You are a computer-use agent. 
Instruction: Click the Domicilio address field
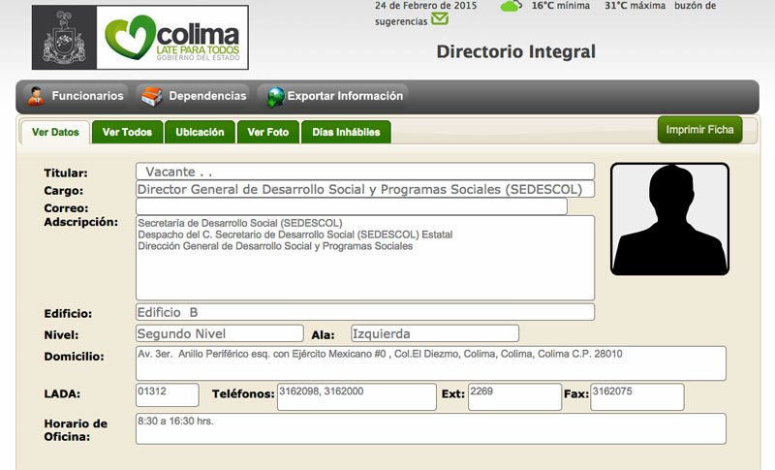tap(431, 363)
